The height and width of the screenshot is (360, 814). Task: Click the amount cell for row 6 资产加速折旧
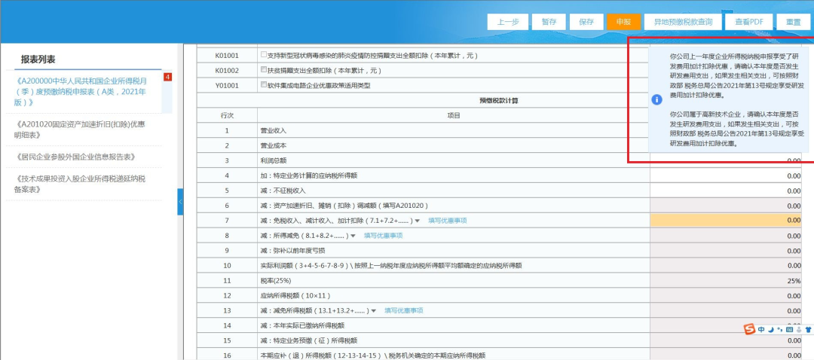(726, 206)
